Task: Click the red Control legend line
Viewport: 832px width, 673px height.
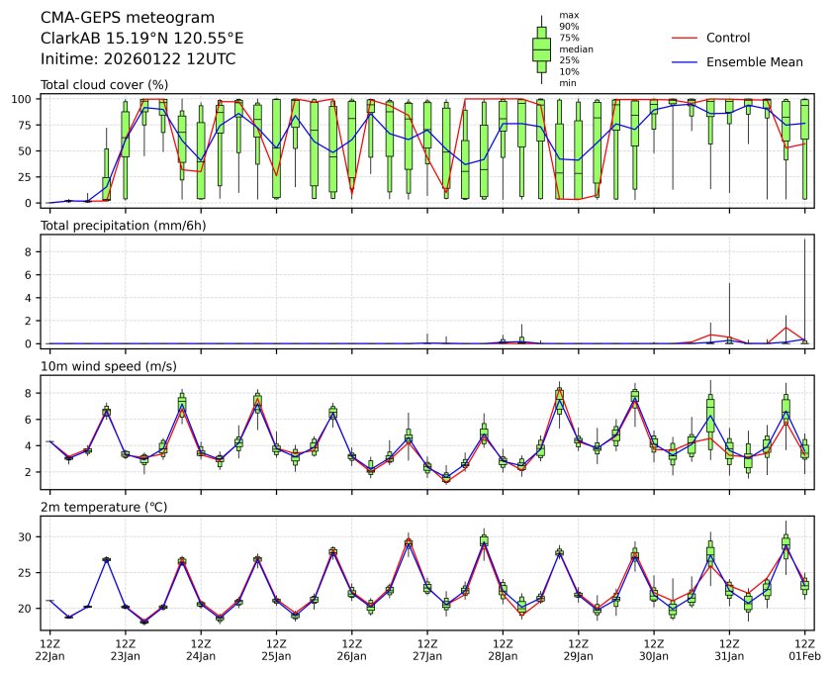Action: (686, 38)
